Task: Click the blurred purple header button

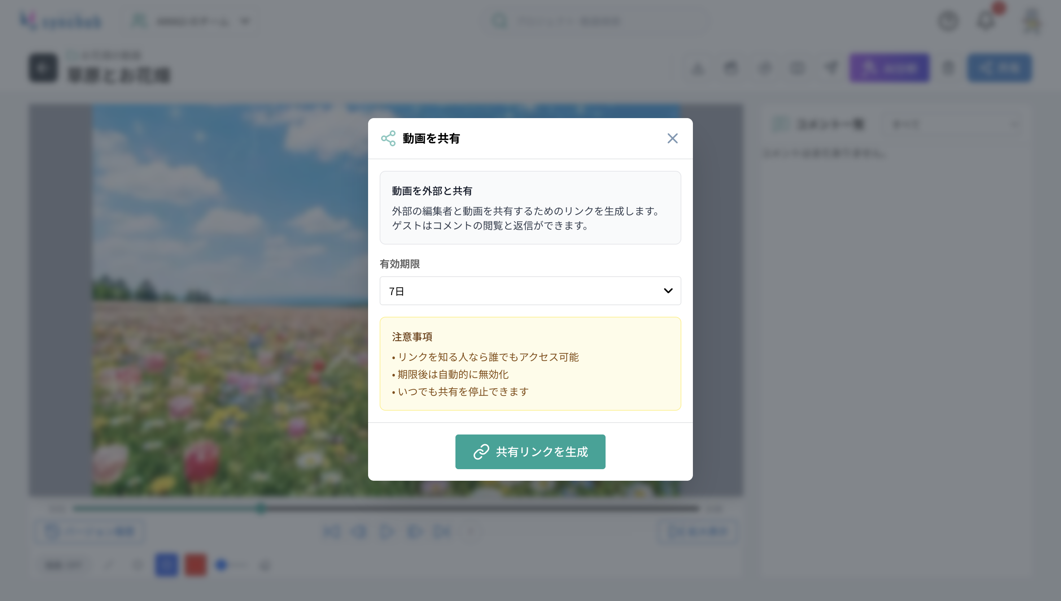Action: tap(890, 68)
